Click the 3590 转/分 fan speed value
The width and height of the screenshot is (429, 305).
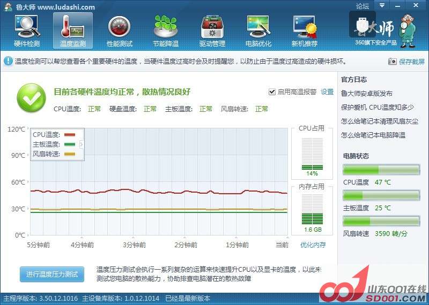click(x=391, y=234)
